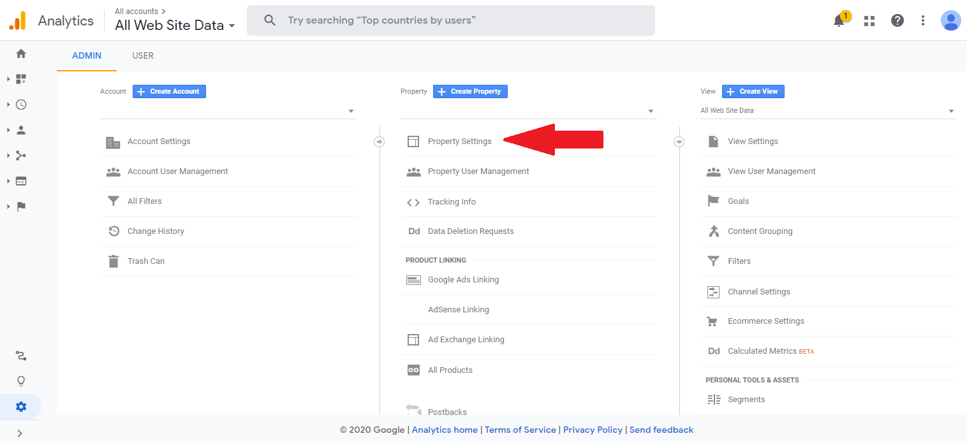Open AdSense Linking

pos(459,310)
